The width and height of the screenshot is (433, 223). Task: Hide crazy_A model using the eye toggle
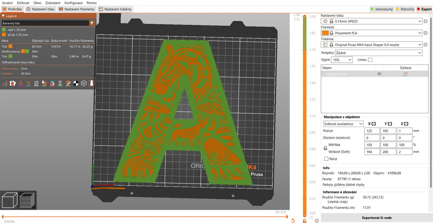(x=379, y=74)
